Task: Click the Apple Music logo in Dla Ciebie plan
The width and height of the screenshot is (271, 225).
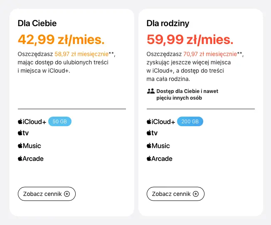Action: click(30, 146)
